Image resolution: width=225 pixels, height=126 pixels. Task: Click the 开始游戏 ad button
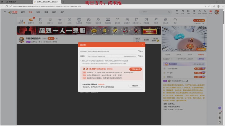[x=150, y=31]
